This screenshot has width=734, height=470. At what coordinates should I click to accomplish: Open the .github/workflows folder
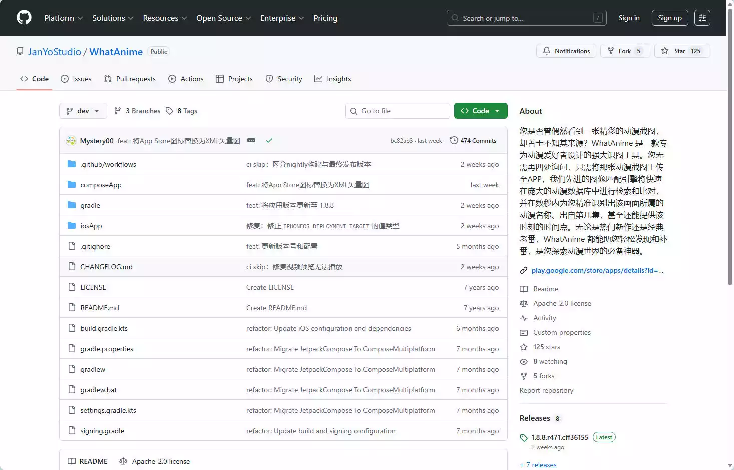(x=108, y=164)
